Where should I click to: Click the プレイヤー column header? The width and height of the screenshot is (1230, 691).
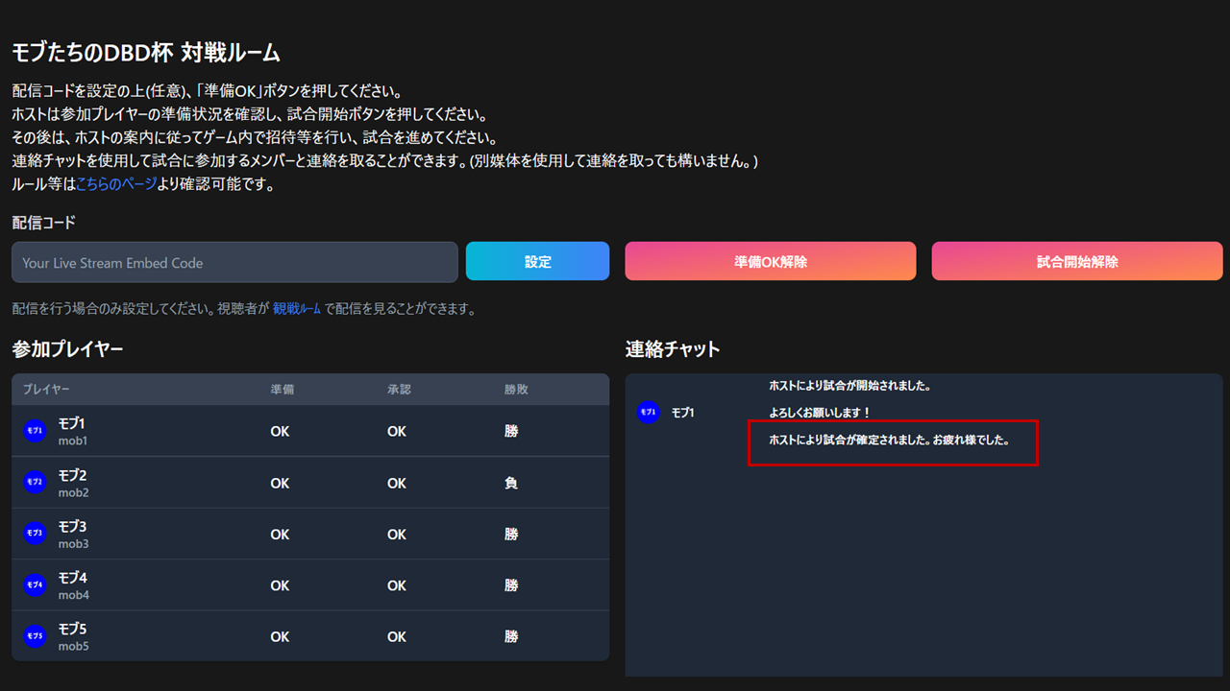coord(46,390)
